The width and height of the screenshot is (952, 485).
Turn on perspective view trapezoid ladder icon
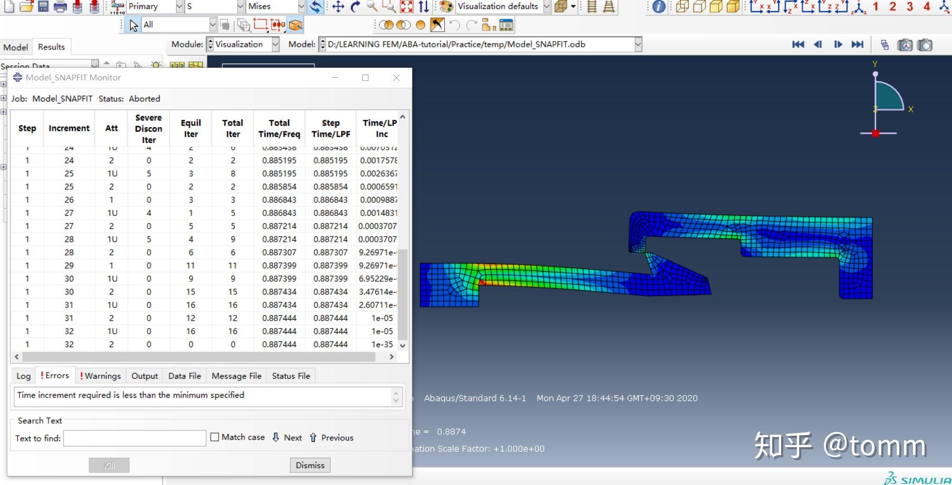[x=609, y=6]
